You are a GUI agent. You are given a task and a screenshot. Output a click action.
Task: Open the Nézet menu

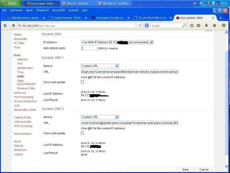click(x=29, y=10)
